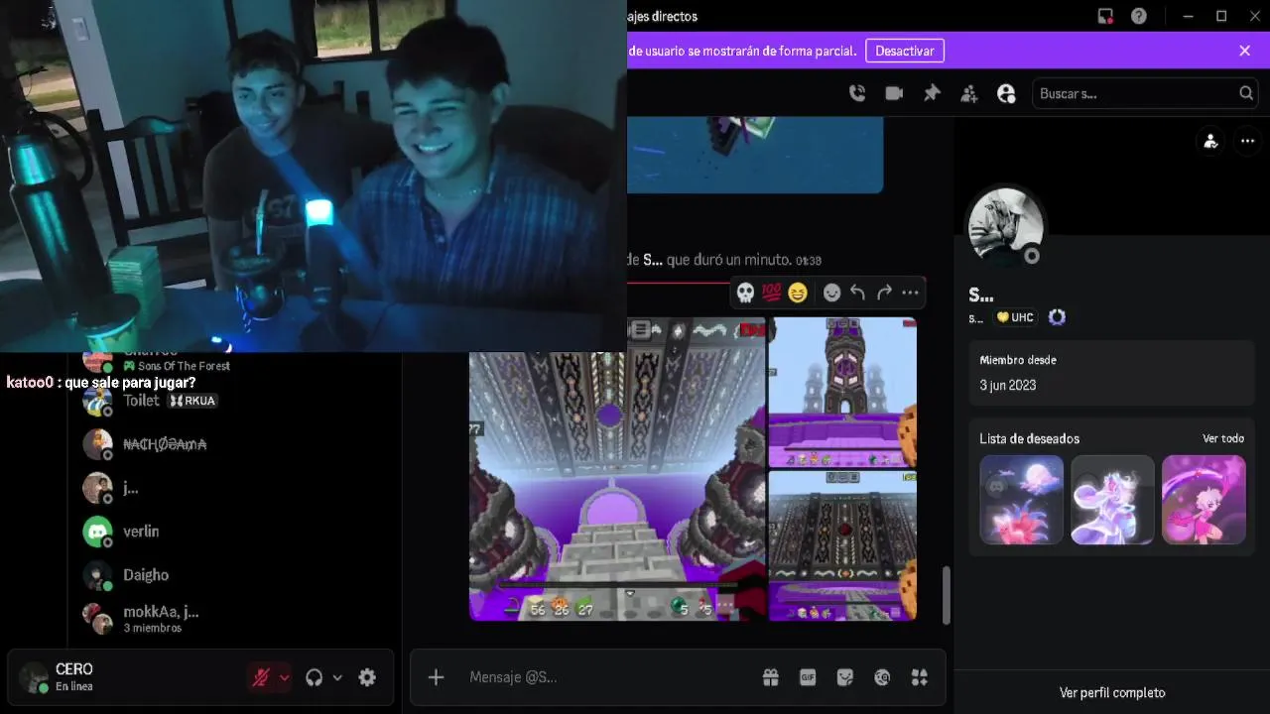The width and height of the screenshot is (1270, 714).
Task: Open the top-right tower screenshot thumbnail
Action: [x=842, y=392]
